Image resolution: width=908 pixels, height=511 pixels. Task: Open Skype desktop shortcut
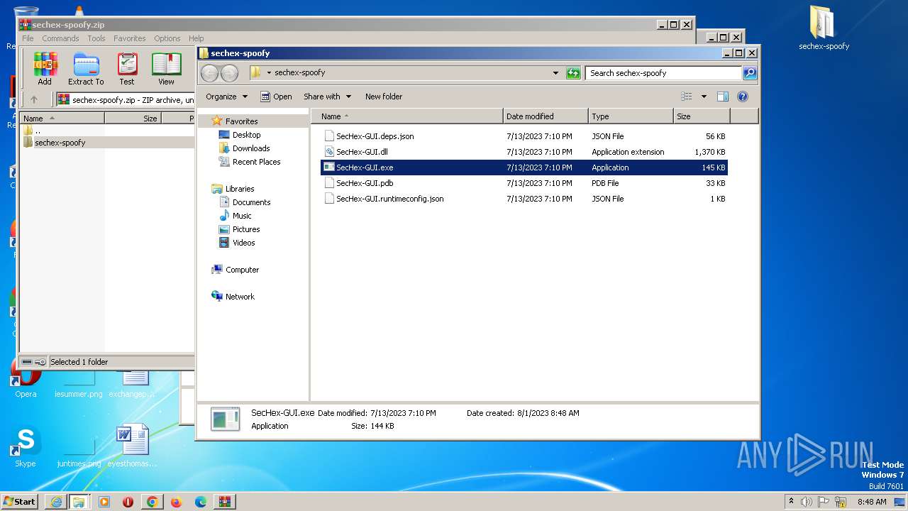tap(26, 447)
